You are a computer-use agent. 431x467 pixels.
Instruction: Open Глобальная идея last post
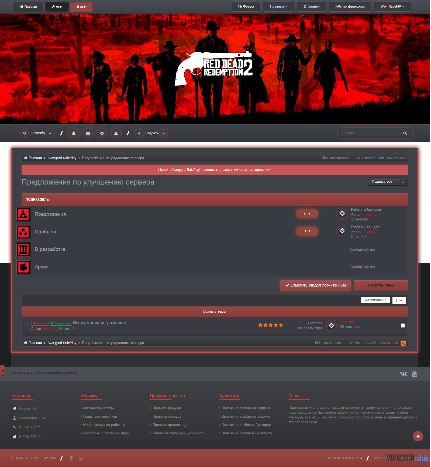point(365,227)
